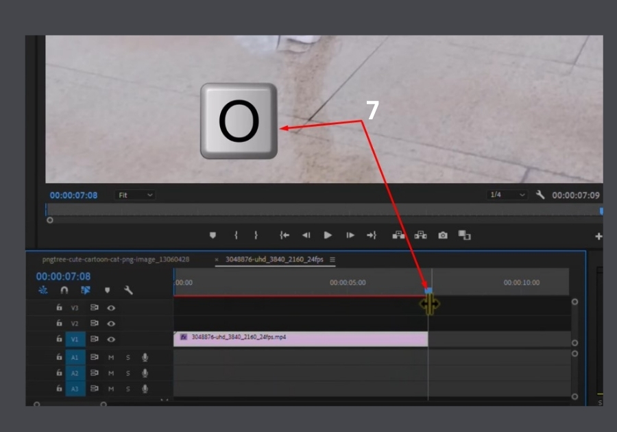Open the Fit zoom level dropdown

tap(136, 195)
